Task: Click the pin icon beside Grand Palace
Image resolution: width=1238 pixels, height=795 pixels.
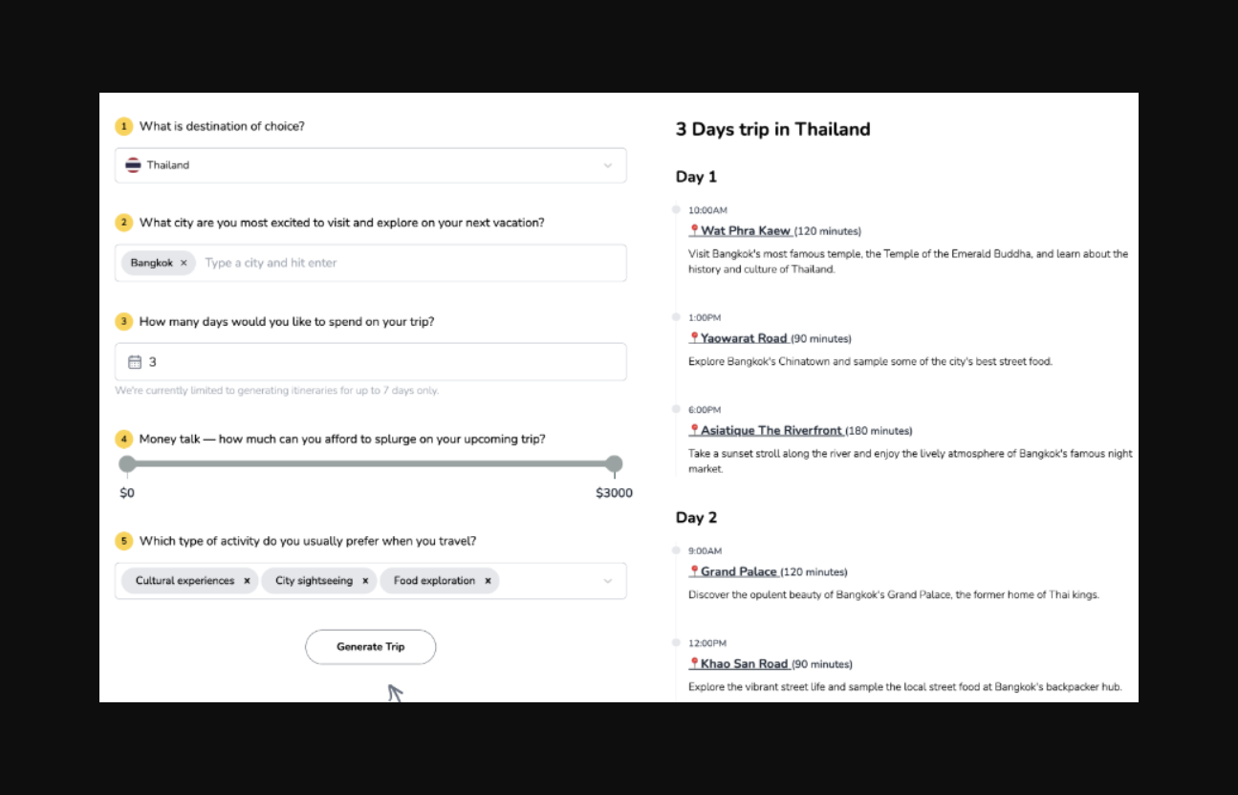Action: pos(694,571)
